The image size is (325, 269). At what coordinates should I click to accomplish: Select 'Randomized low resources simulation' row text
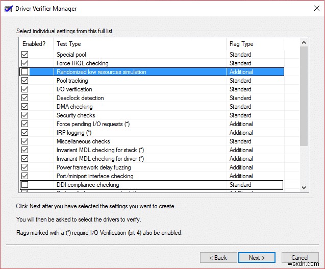(102, 72)
